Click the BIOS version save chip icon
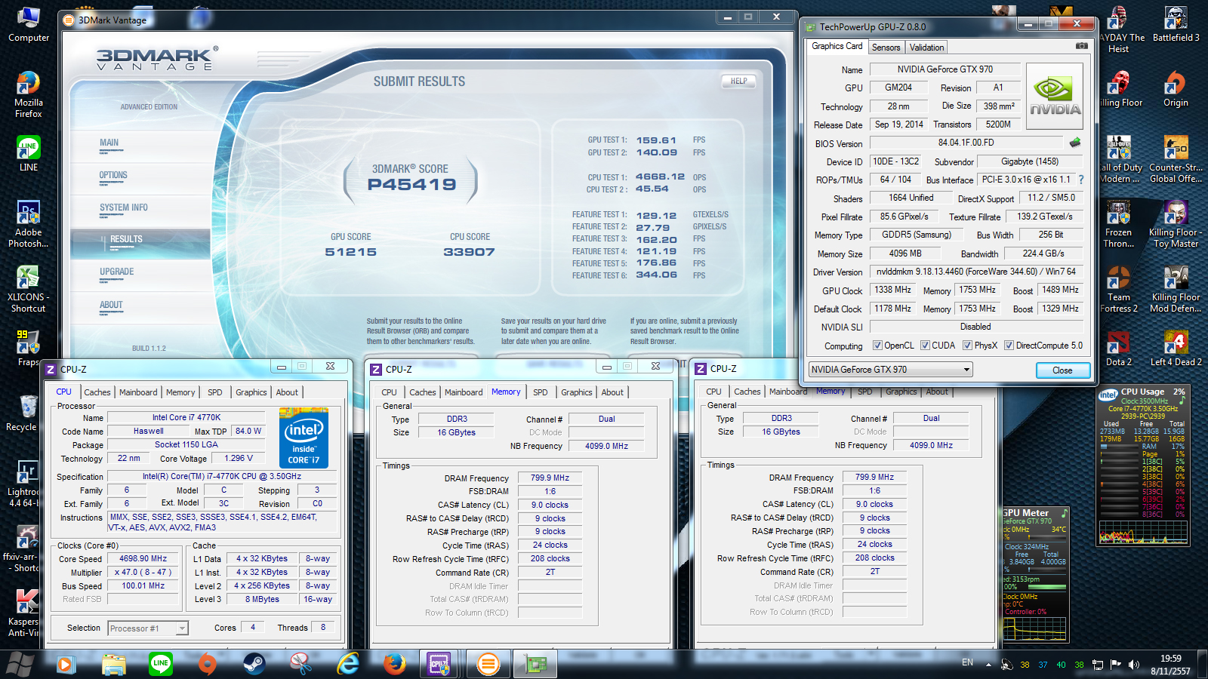 pos(1075,143)
